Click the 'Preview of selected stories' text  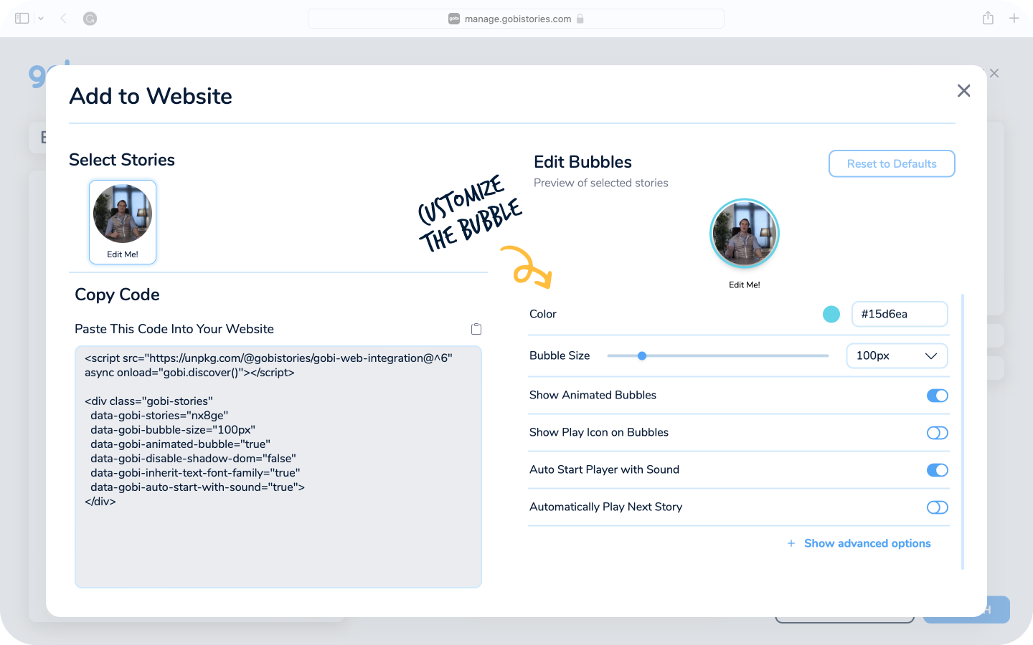tap(601, 183)
